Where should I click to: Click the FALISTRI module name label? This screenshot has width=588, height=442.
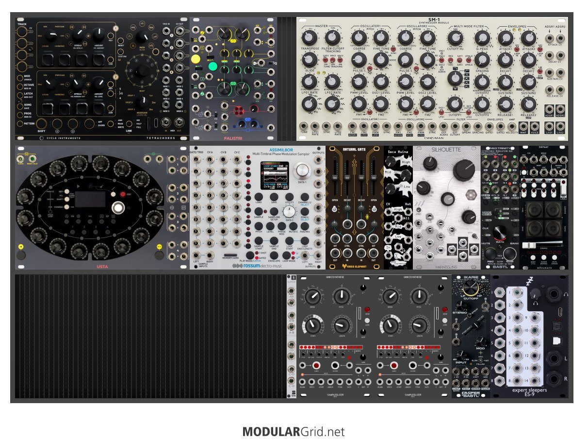pyautogui.click(x=233, y=138)
